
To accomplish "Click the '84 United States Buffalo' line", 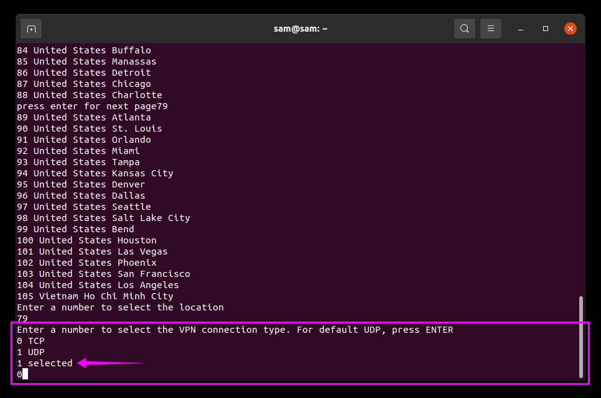I will tap(84, 50).
